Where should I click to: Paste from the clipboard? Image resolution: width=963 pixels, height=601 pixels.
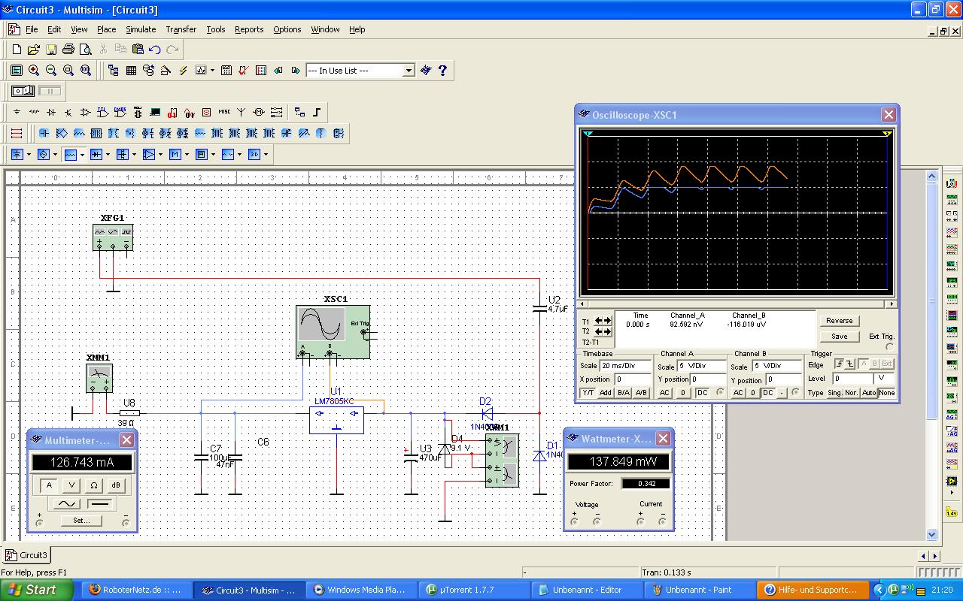point(138,50)
